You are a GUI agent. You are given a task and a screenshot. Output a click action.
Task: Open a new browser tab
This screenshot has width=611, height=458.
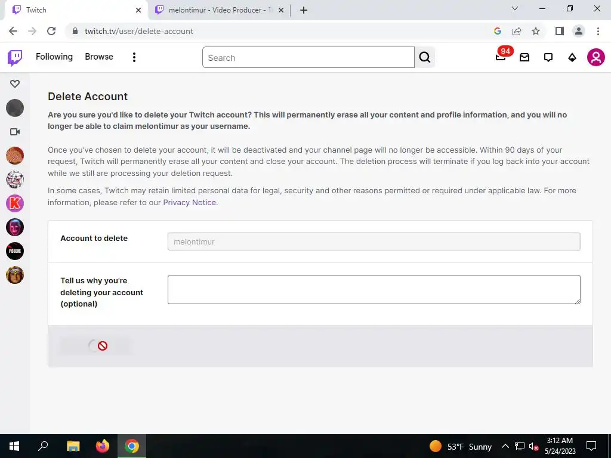(304, 10)
